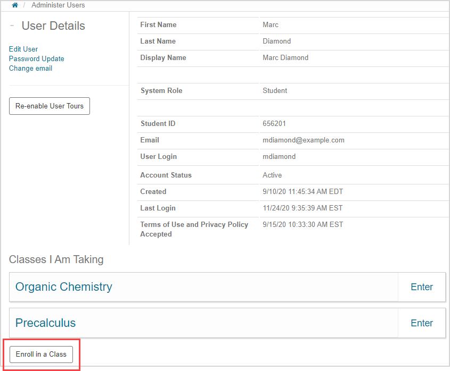Screen dimensions: 450x371
Task: Click the Enroll in a Class button
Action: coord(41,355)
